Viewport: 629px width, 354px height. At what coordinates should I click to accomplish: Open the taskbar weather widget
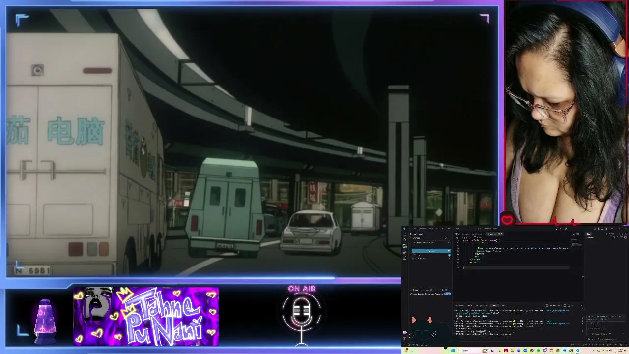click(x=409, y=350)
